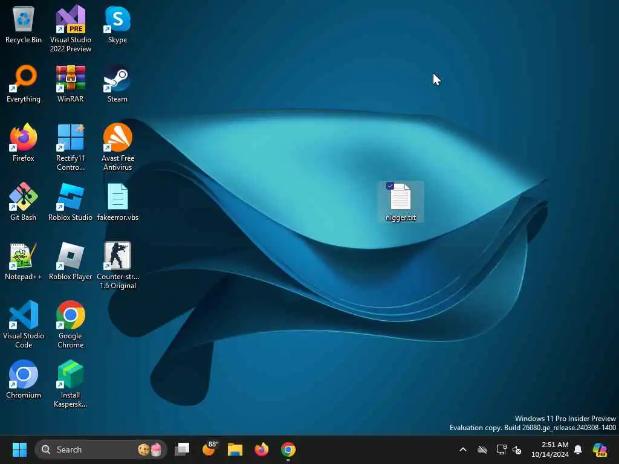Expand the hidden system tray icons
This screenshot has width=619, height=464.
[x=463, y=449]
